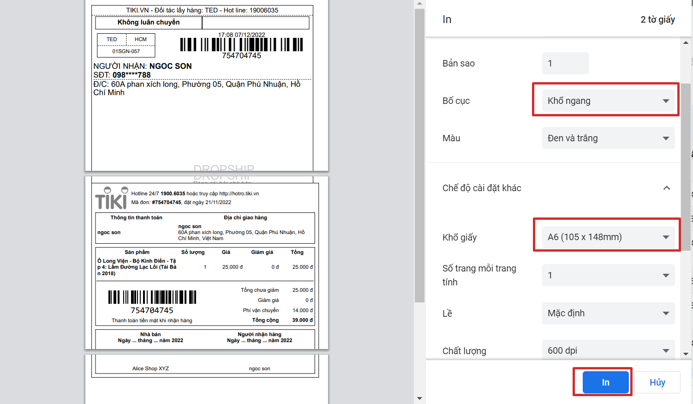Open the Số trang mỗi trang tính dropdown
This screenshot has height=404, width=693.
(608, 275)
